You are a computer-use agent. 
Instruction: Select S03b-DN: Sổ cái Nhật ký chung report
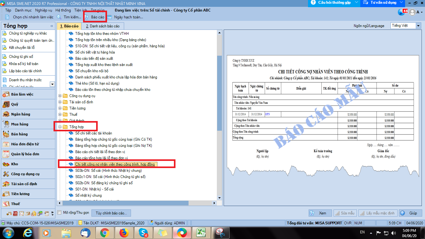(x=108, y=171)
